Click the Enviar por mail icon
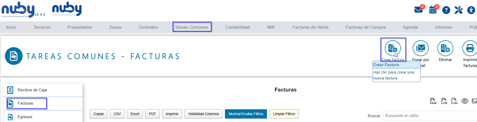Viewport: 477px width, 122px height. 421,48
